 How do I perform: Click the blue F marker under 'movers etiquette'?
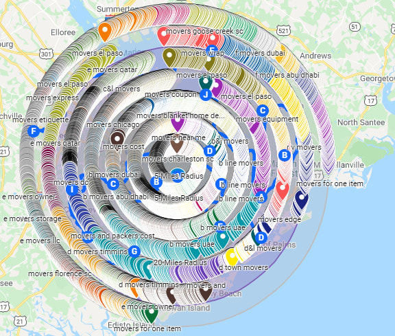pyautogui.click(x=33, y=131)
